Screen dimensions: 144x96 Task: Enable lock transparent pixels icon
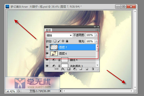[55, 41]
